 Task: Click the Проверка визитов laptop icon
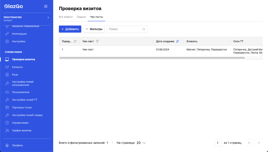[7, 59]
